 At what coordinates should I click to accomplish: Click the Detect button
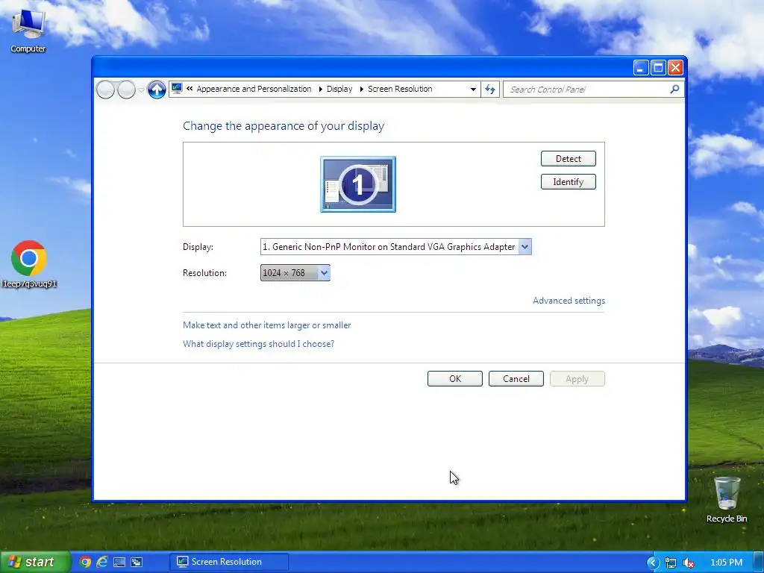568,158
